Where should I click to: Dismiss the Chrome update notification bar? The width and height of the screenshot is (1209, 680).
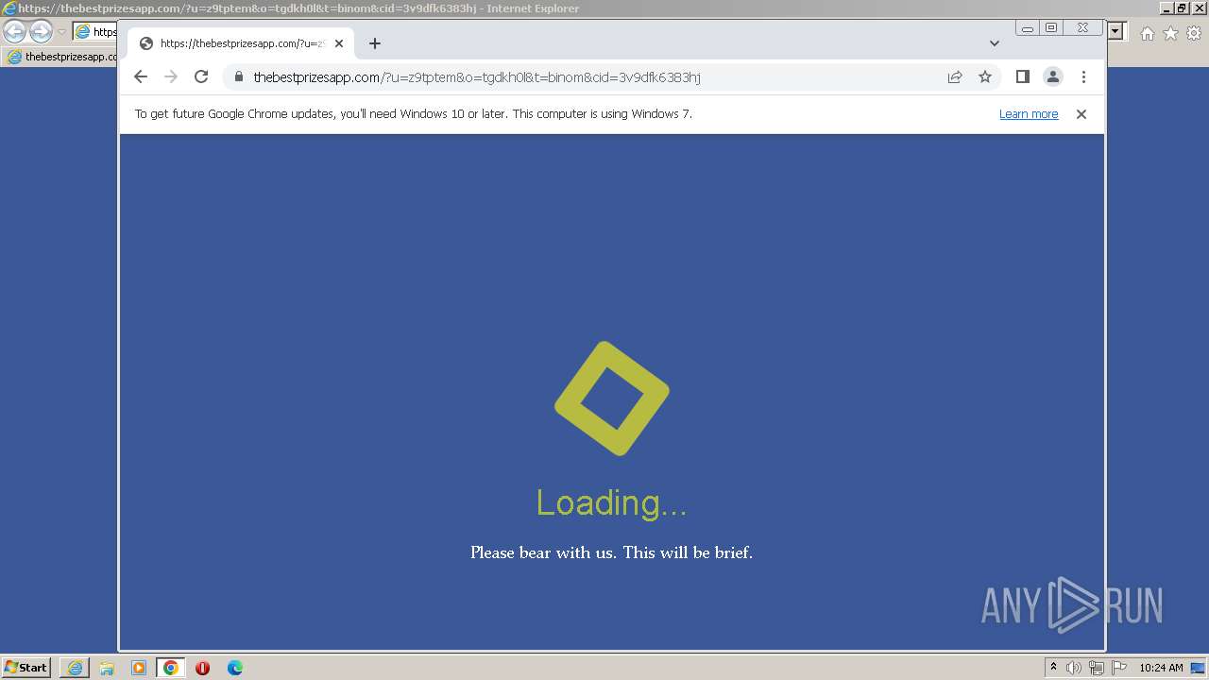click(1081, 114)
